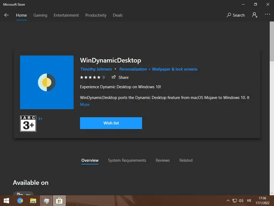Open the taskbar clock and date
The image size is (274, 206).
pos(262,201)
